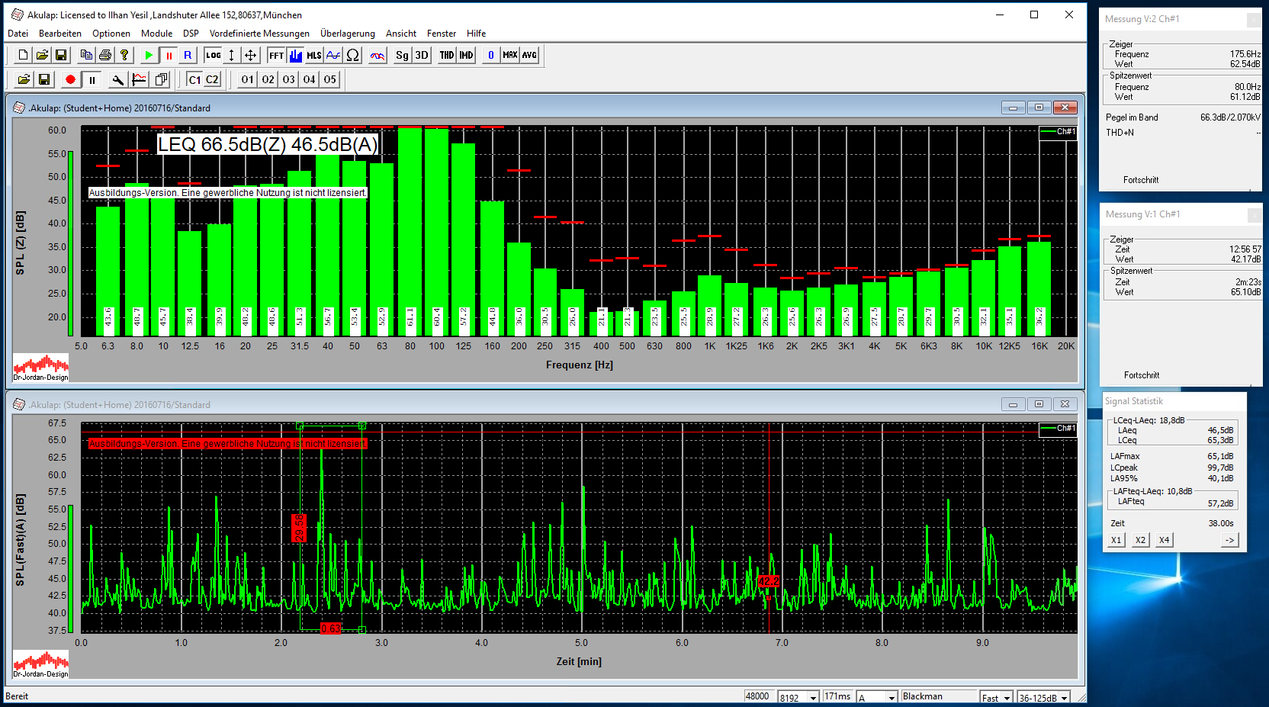Image resolution: width=1269 pixels, height=707 pixels.
Task: Open the Module menu
Action: coord(156,34)
